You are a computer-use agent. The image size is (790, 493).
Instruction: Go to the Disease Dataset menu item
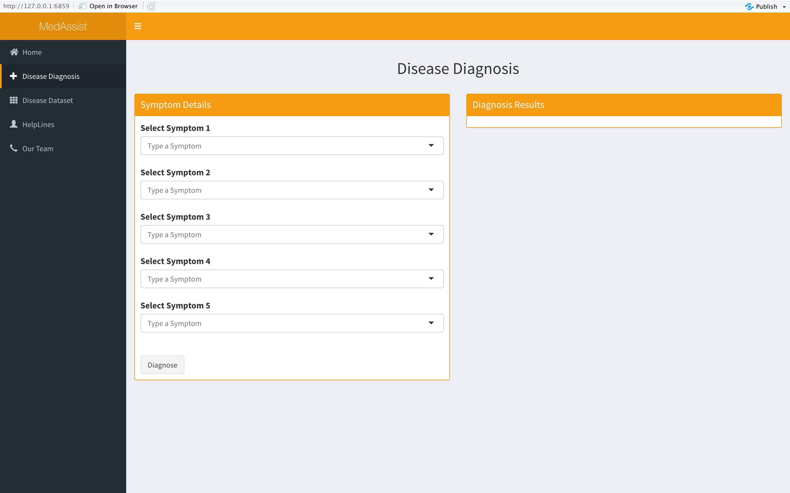[48, 101]
